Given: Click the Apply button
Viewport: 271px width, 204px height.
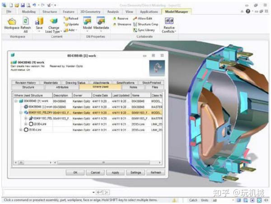Looking at the screenshot, I should (115, 172).
